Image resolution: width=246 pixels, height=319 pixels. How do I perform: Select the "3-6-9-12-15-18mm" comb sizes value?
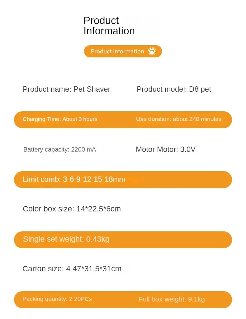(x=94, y=179)
